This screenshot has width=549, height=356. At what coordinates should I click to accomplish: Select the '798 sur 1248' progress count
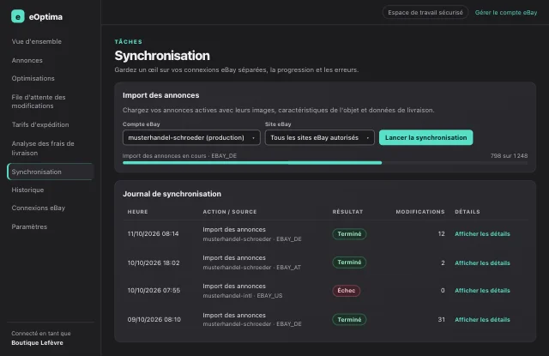click(509, 156)
